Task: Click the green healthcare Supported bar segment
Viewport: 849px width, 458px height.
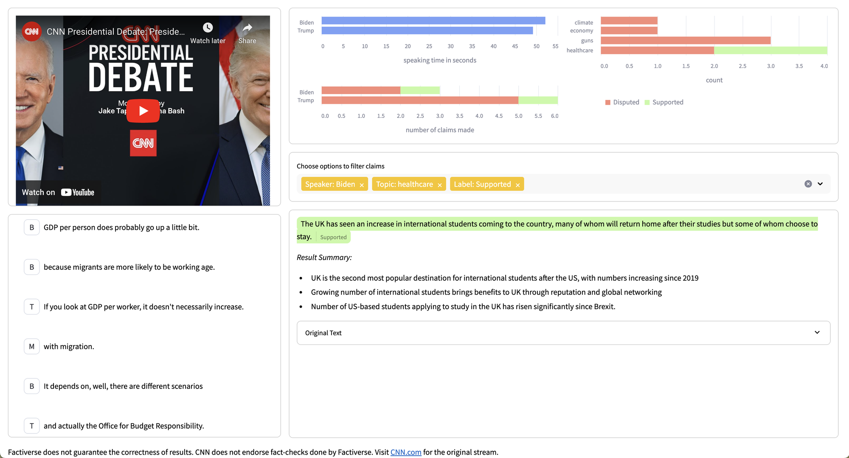Action: tap(770, 50)
